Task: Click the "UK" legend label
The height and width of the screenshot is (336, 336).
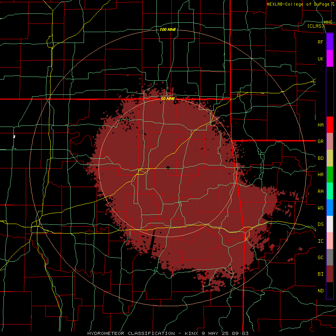Action: point(320,59)
